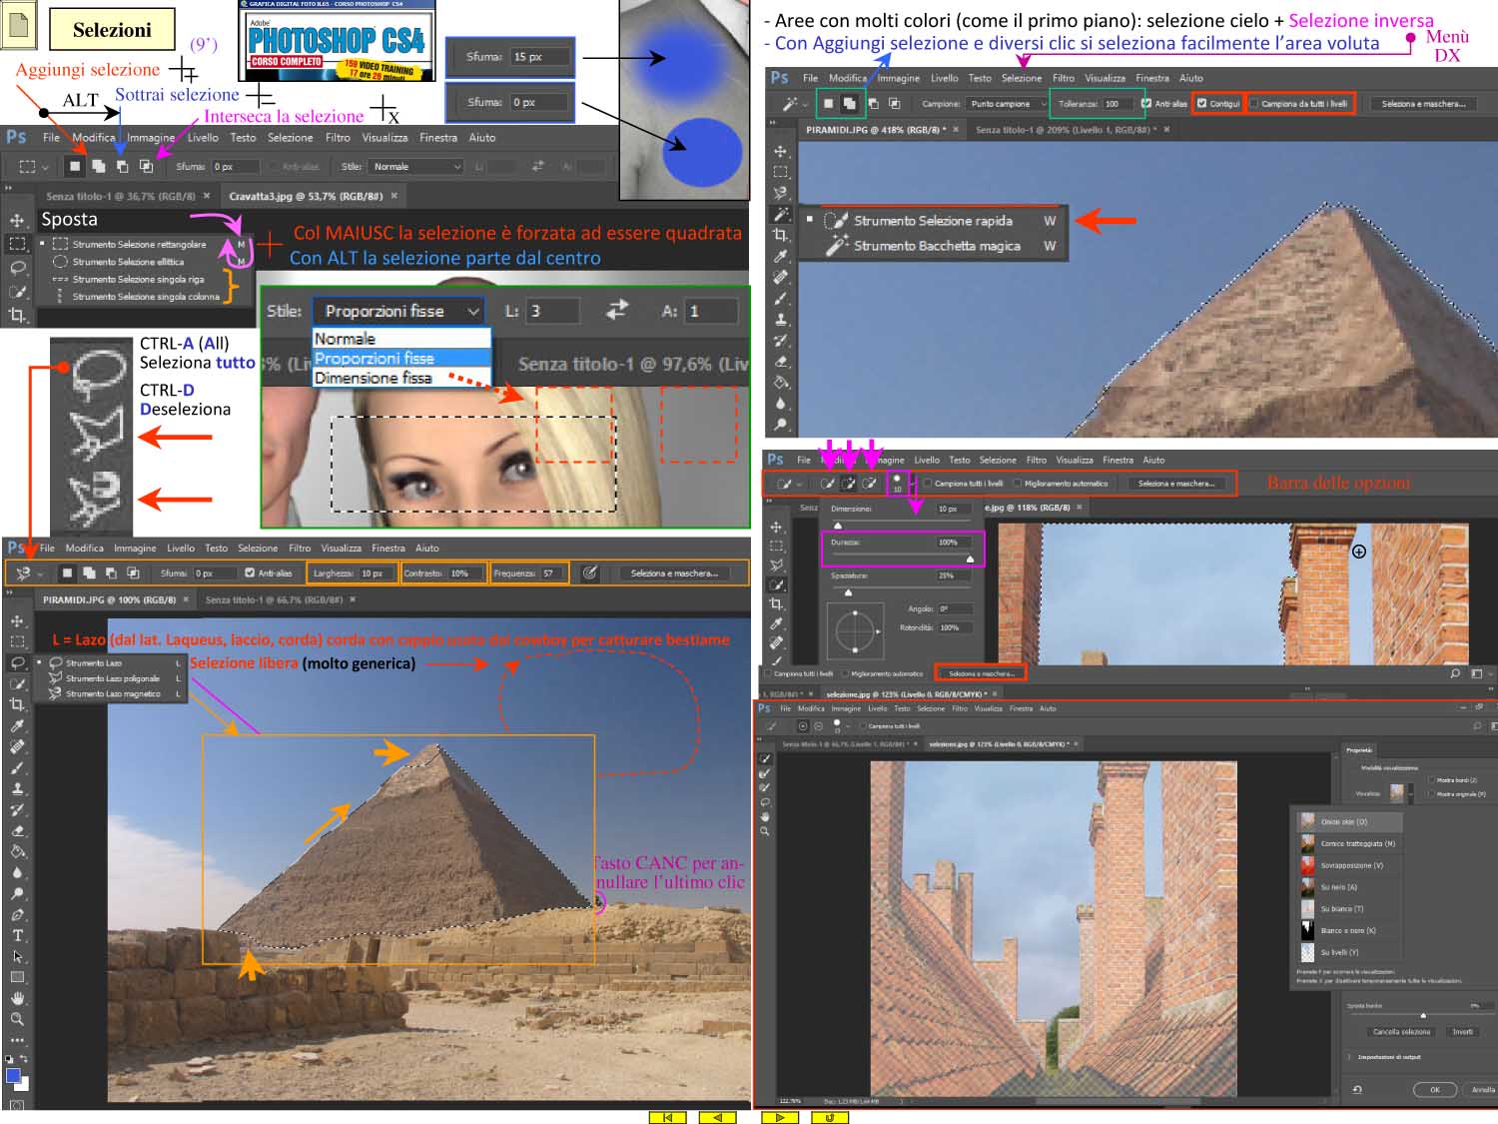Click the tablet pressure icon next to Frequenza
Viewport: 1498px width, 1124px height.
[x=590, y=572]
